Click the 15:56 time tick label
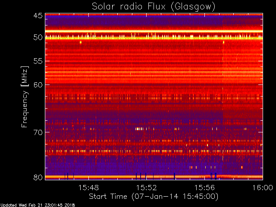The height and width of the screenshot is (207, 276). [204, 188]
